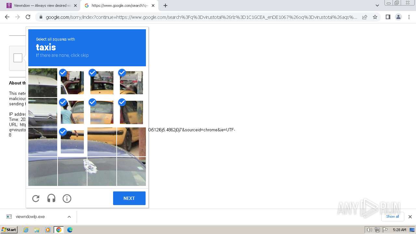Open Chrome profile avatar menu
Screen dimensions: 416x234
tap(398, 17)
